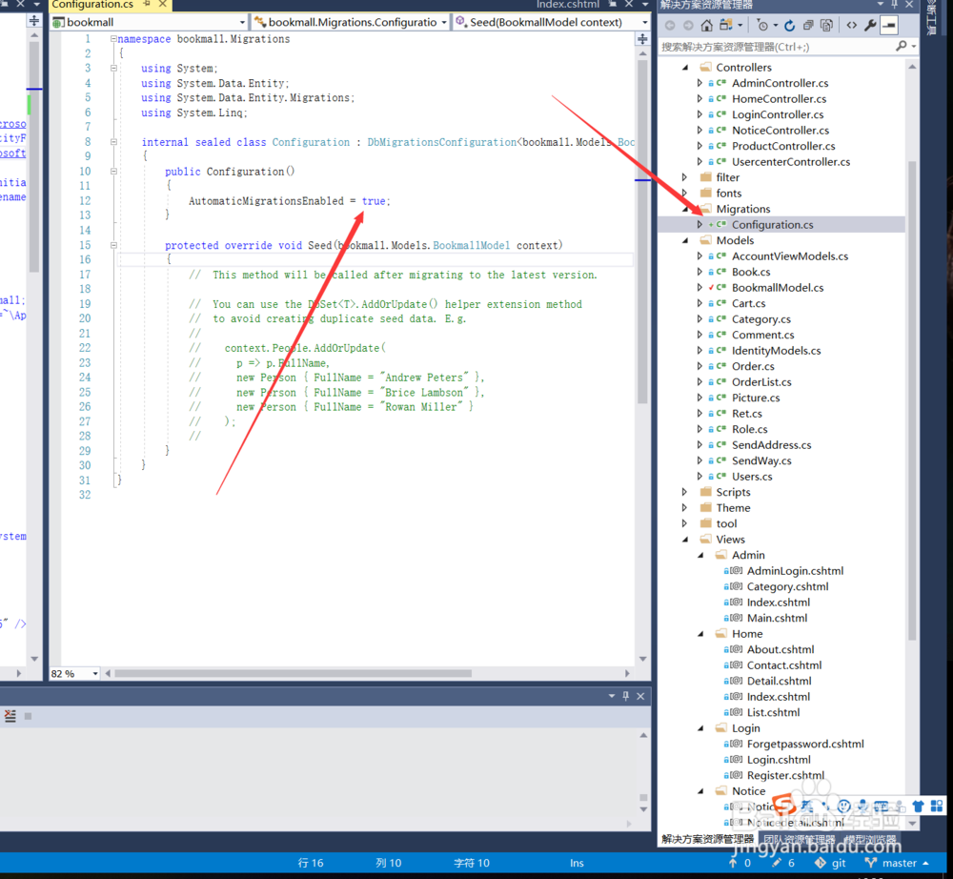Viewport: 953px width, 879px height.
Task: Switch to the Configuration.cs tab
Action: [92, 4]
